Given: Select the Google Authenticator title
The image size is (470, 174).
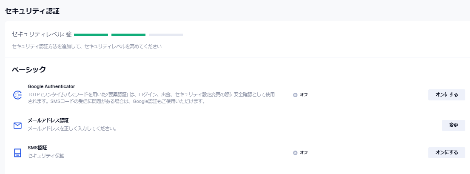Looking at the screenshot, I should tap(51, 86).
